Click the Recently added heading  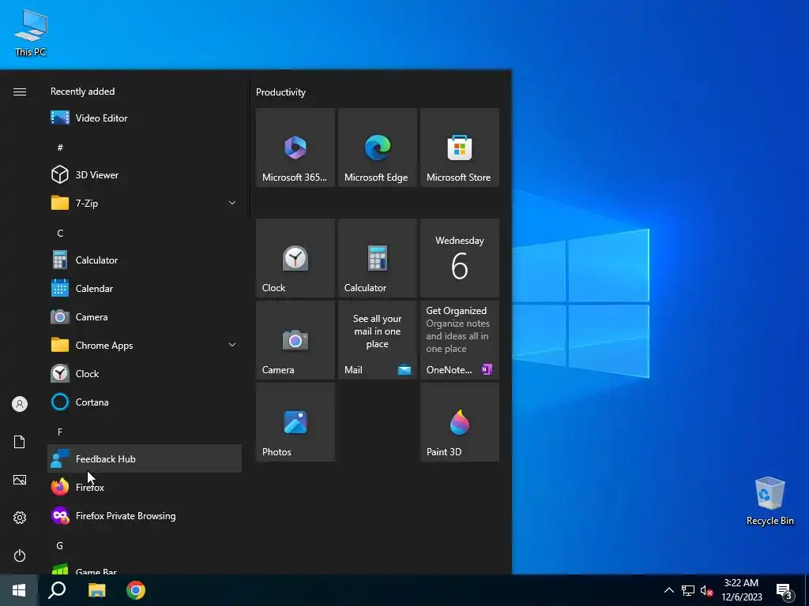pos(82,92)
